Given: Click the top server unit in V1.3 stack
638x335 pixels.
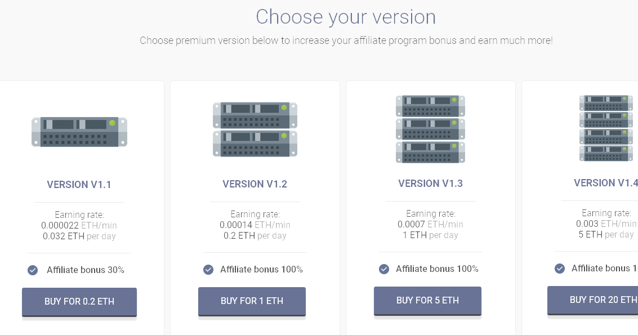Looking at the screenshot, I should pyautogui.click(x=430, y=106).
